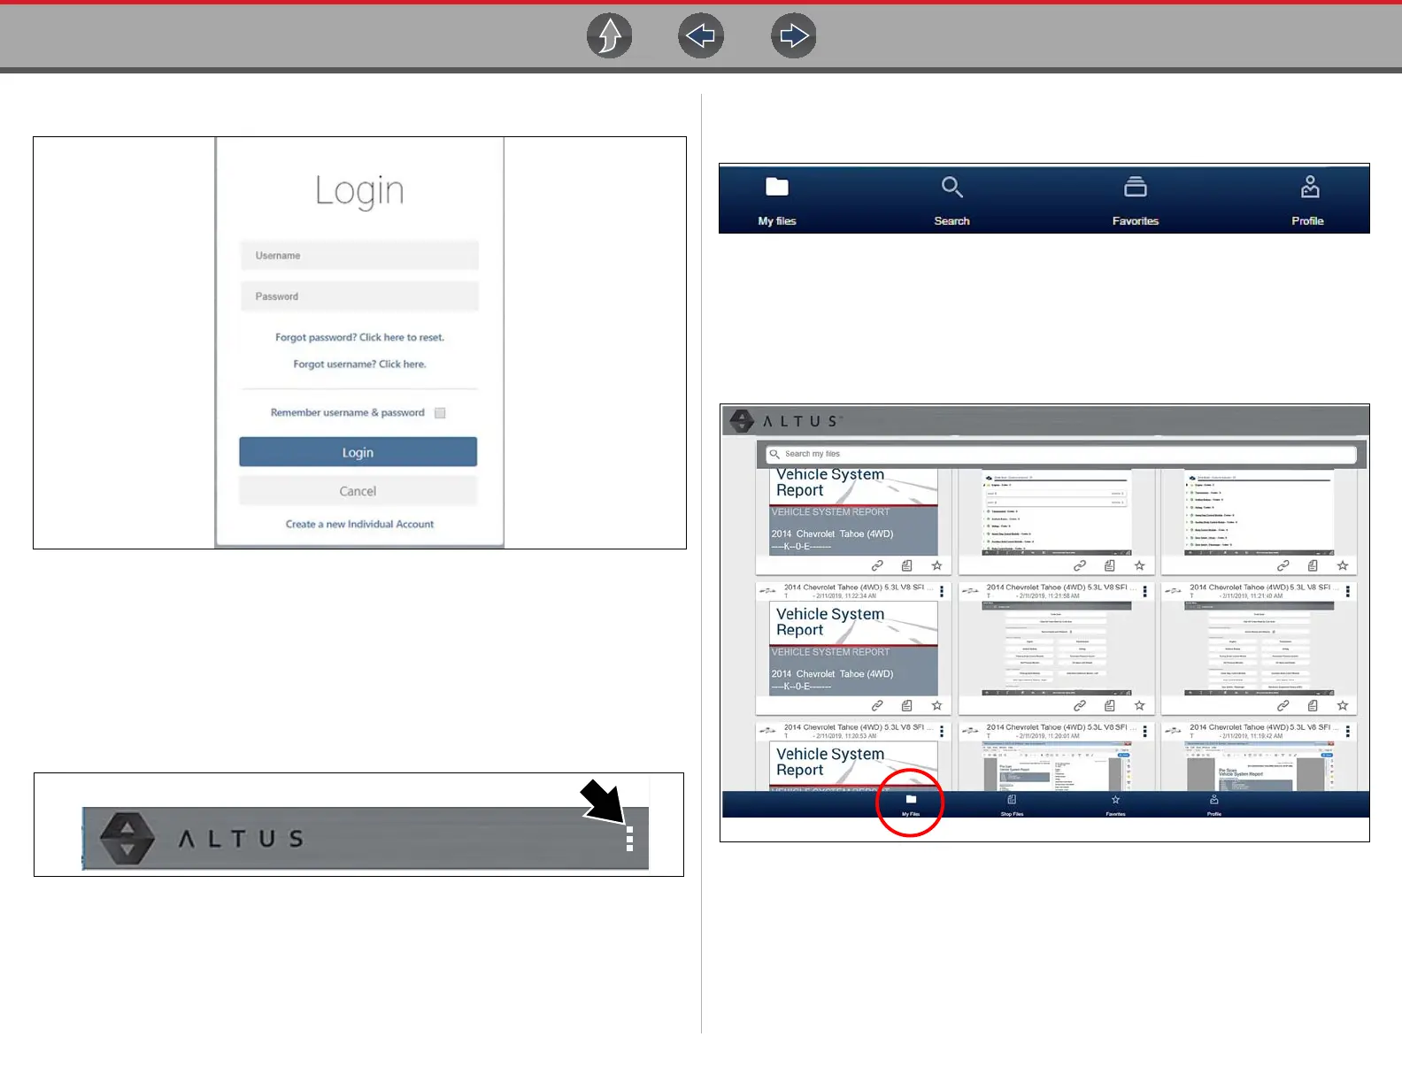1402x1083 pixels.
Task: Select the Favorites tab in large tab bar
Action: (x=1136, y=200)
